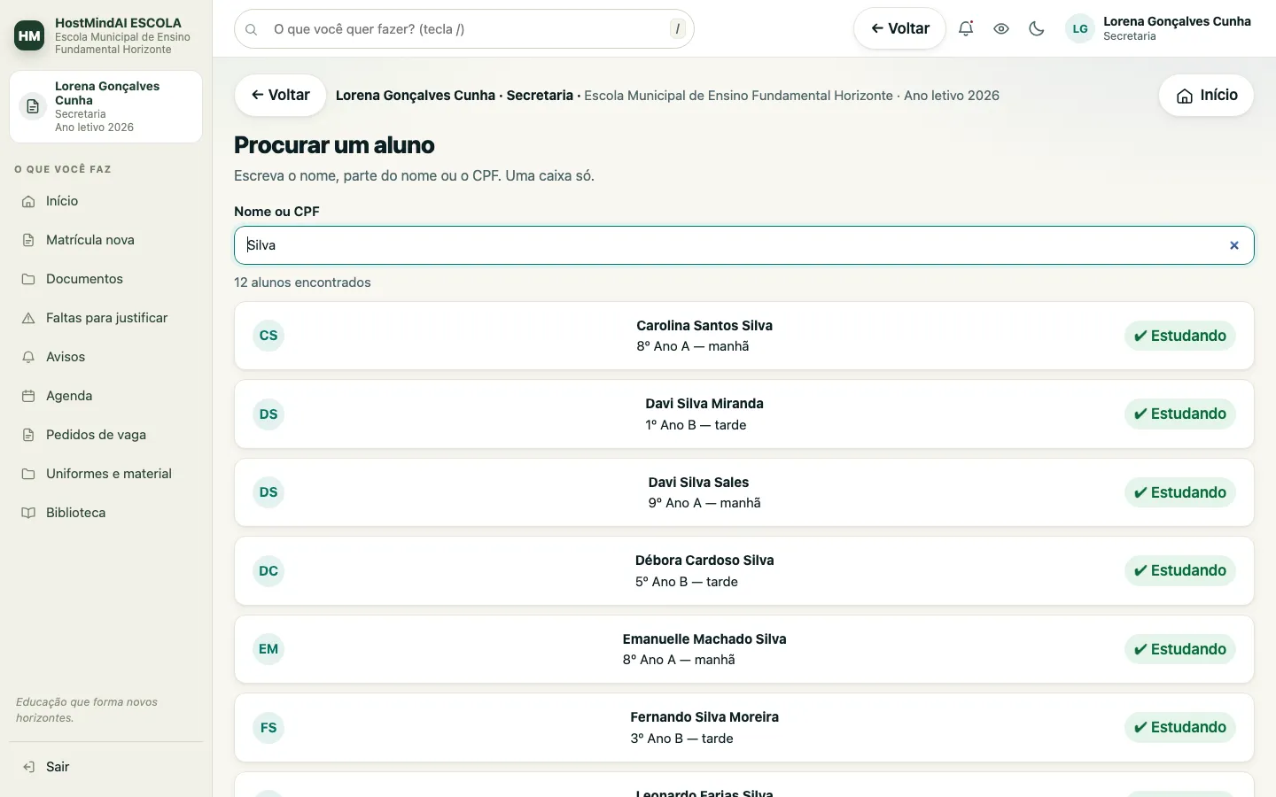Click search magnifier icon in top bar

click(252, 29)
